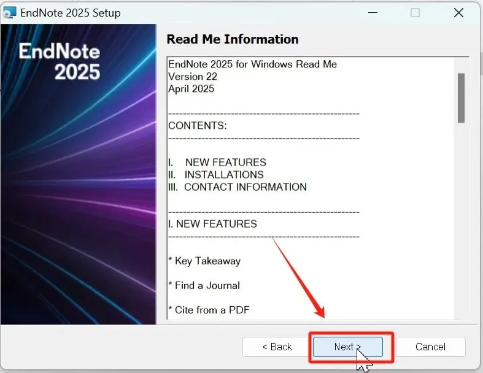
Task: Click the maximize button in title bar
Action: 415,13
